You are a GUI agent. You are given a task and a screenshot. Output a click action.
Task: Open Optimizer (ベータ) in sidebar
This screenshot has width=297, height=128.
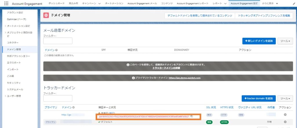pyautogui.click(x=17, y=19)
